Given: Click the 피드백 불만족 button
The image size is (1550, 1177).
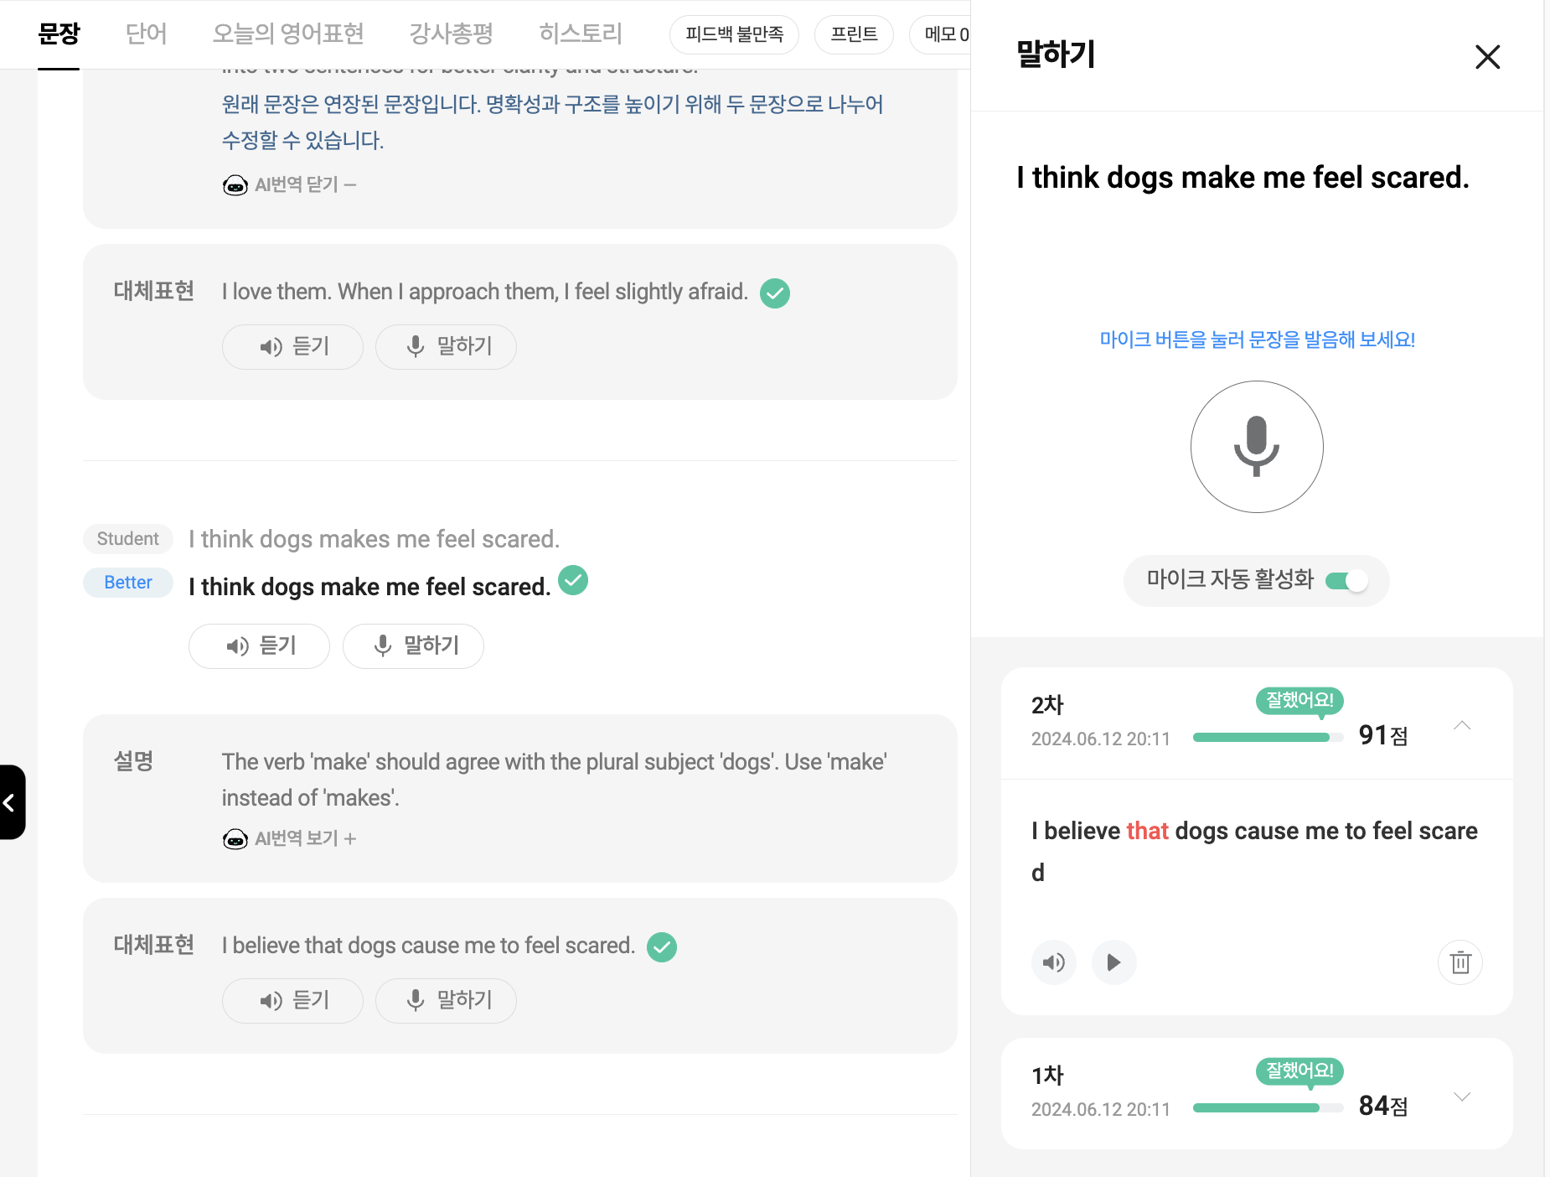Looking at the screenshot, I should pyautogui.click(x=734, y=34).
